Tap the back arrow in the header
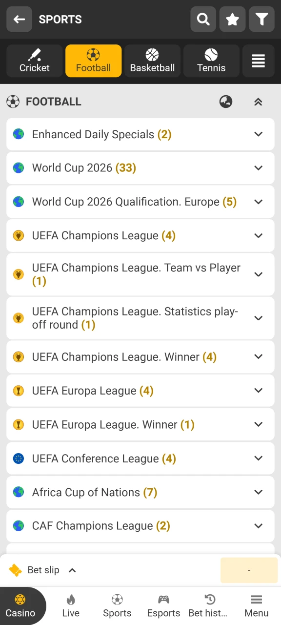 (x=19, y=19)
